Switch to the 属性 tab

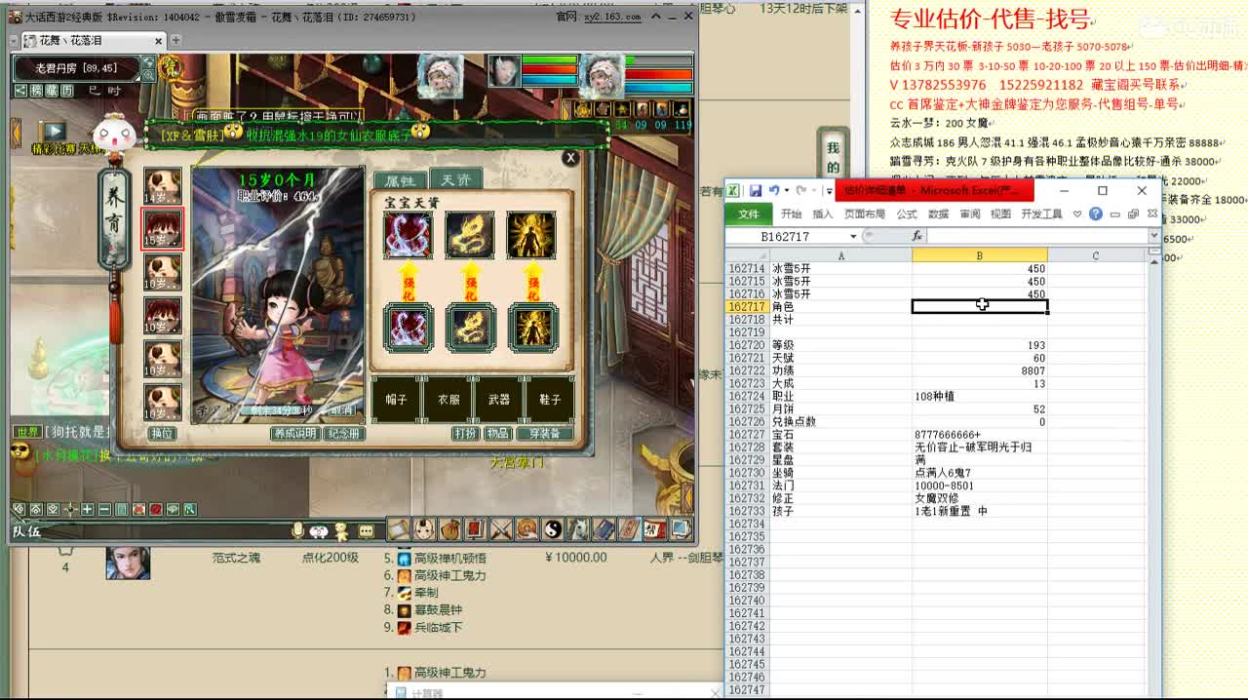(400, 180)
